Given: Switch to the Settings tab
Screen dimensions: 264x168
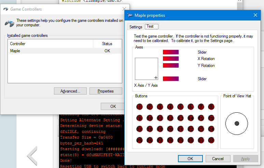Looking at the screenshot, I should click(x=136, y=27).
